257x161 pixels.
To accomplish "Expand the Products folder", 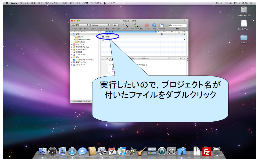I will coord(74,42).
